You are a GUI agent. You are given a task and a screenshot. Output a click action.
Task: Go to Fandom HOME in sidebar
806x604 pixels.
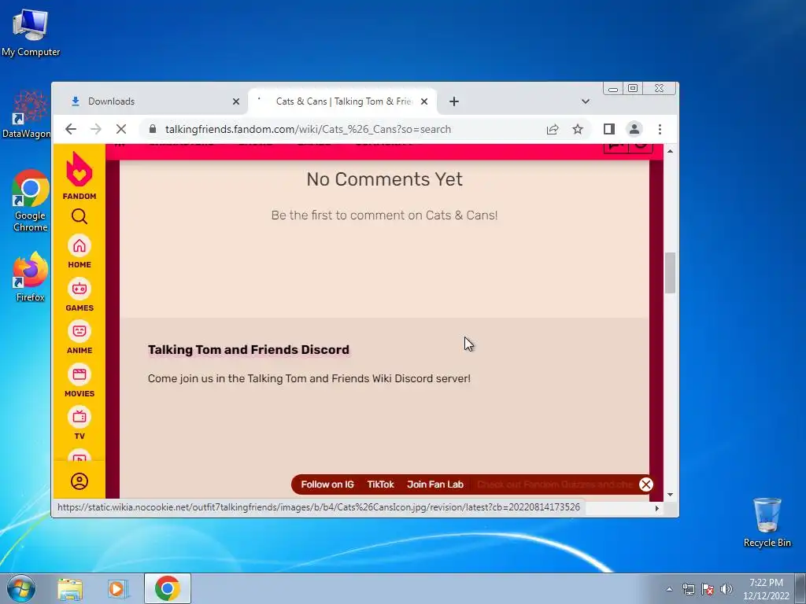click(x=79, y=252)
